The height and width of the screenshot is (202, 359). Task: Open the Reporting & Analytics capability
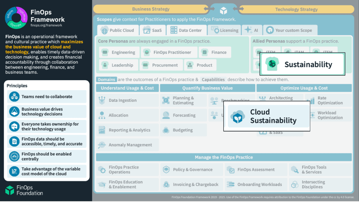(x=127, y=130)
